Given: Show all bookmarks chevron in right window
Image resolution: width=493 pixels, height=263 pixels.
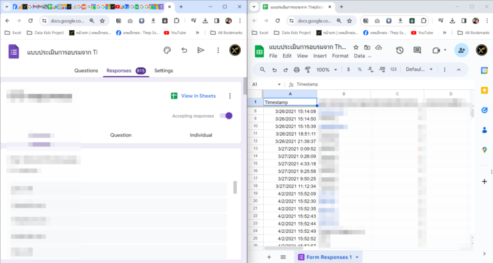Looking at the screenshot, I should tap(445, 33).
